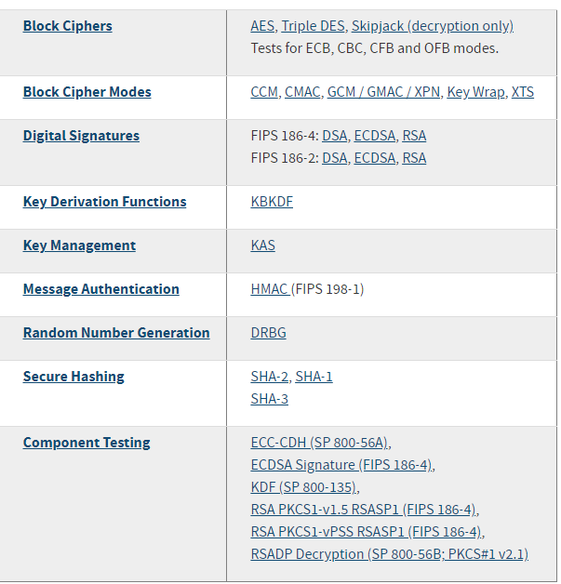Open the Message Authentication heading link

click(x=100, y=289)
